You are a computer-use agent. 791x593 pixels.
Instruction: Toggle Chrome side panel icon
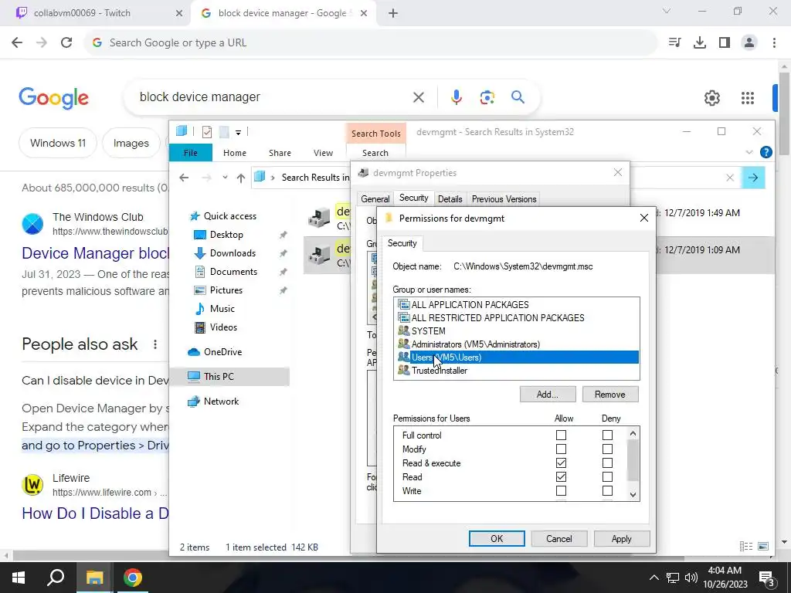click(x=725, y=43)
